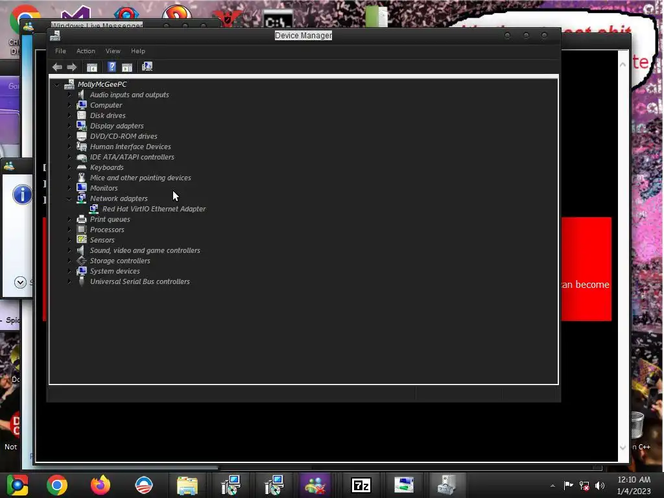664x498 pixels.
Task: Select Sound, video and game controllers label
Action: [x=145, y=250]
